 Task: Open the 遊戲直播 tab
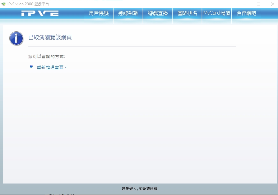tap(158, 13)
